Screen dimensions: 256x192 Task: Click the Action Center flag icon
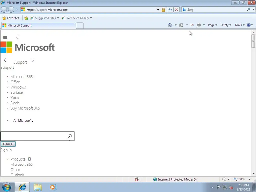point(218,187)
